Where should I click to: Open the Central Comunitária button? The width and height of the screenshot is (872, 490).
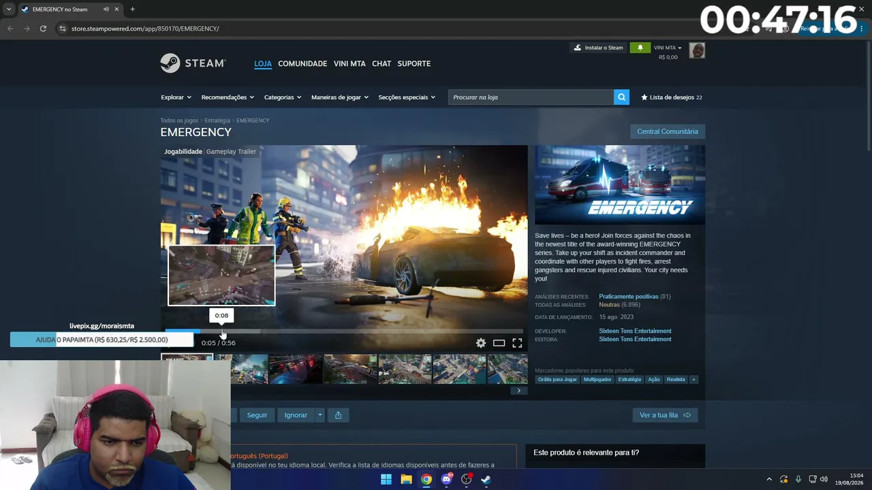668,131
